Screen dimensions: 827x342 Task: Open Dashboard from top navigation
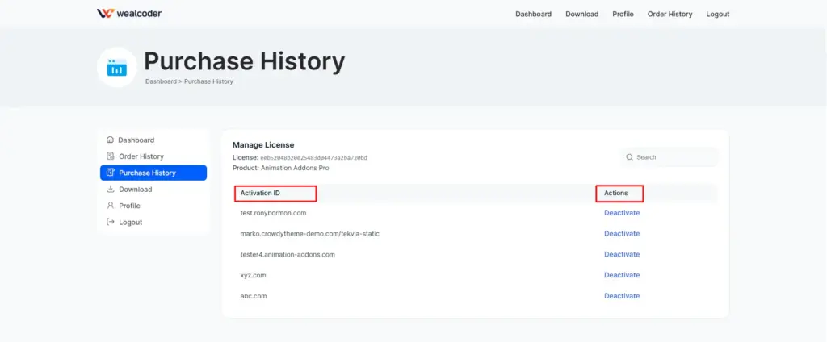(533, 14)
